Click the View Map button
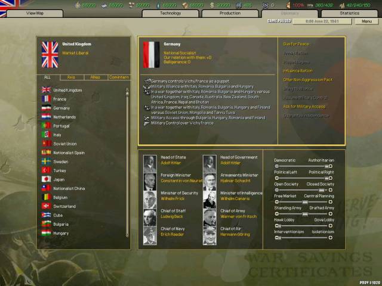This screenshot has width=382, height=286. coord(35,13)
